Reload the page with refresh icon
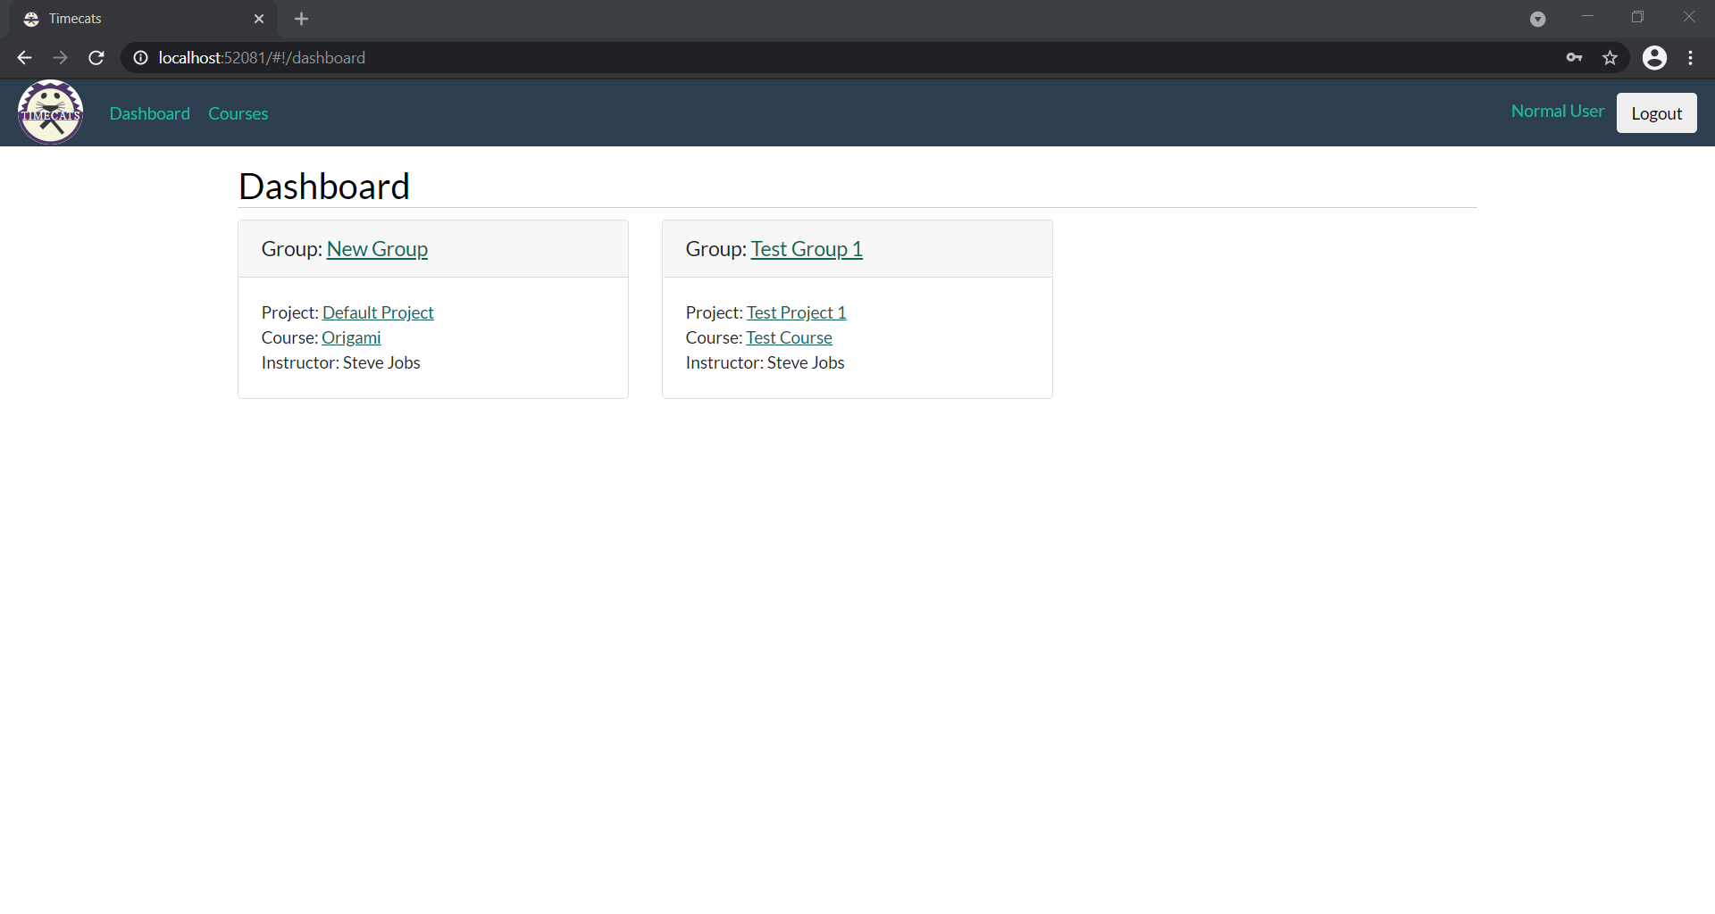The image size is (1715, 914). pos(96,58)
